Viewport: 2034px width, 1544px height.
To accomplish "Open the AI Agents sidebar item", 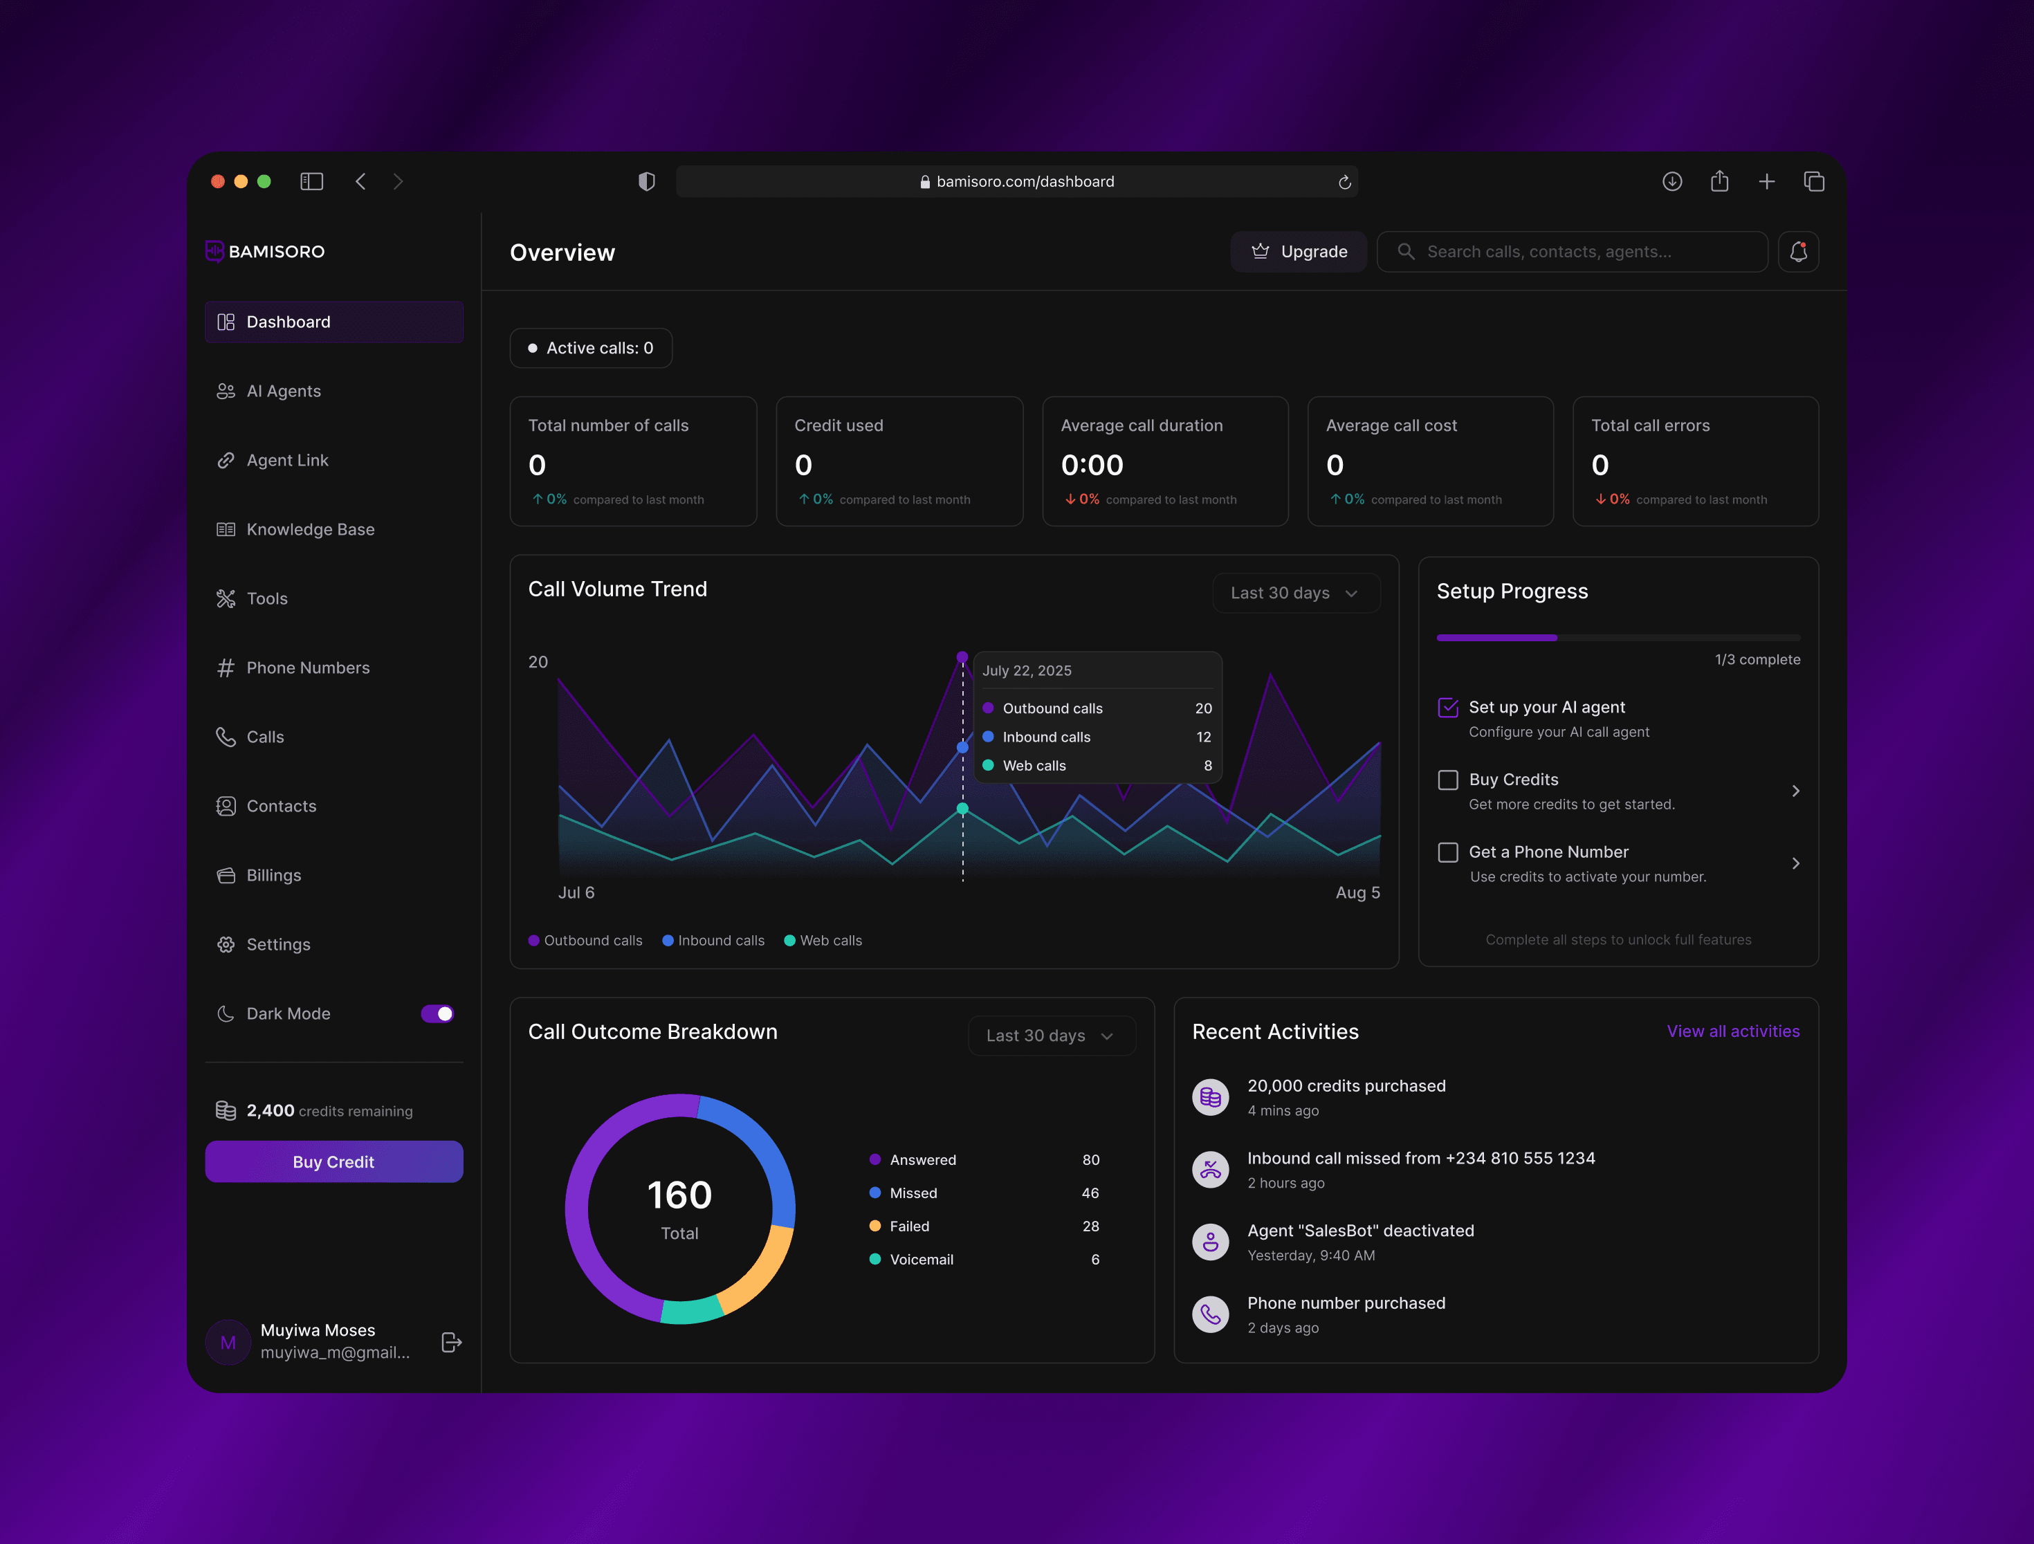I will pos(283,391).
